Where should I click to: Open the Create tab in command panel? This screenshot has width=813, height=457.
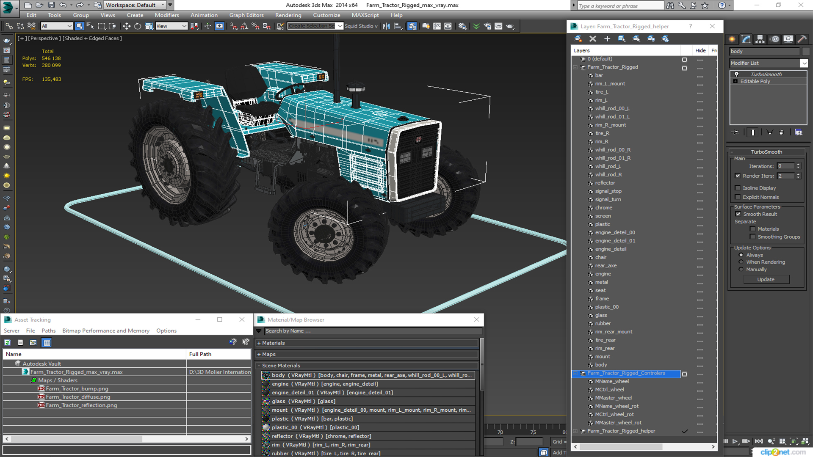(x=732, y=39)
